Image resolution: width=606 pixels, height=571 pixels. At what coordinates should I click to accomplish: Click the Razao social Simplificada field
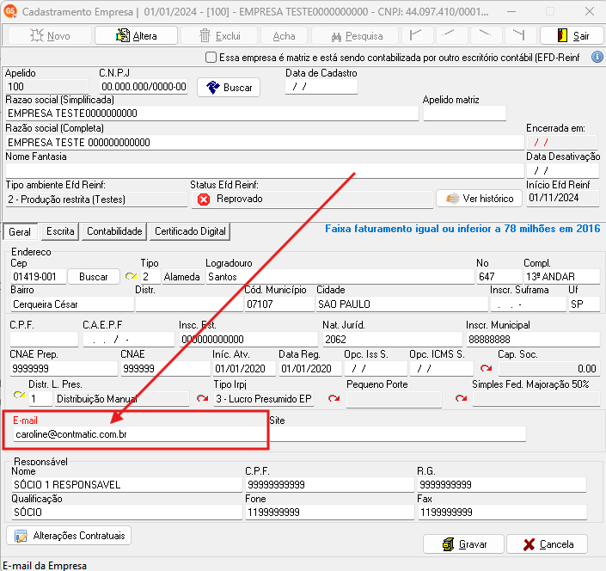(211, 114)
